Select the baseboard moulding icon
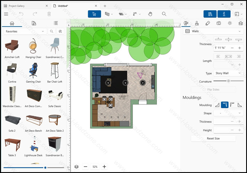 (x=217, y=105)
